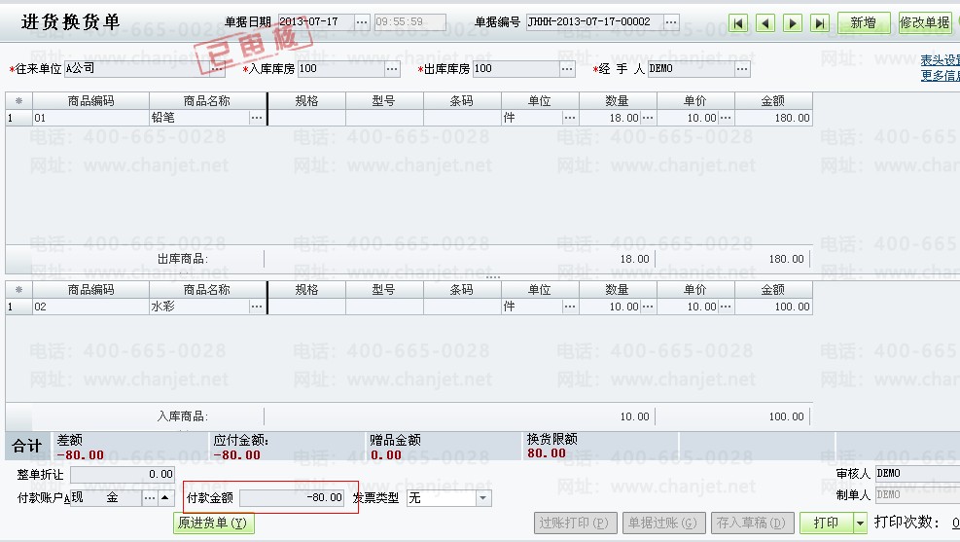Open price lookup in 铅笔 row

[726, 118]
